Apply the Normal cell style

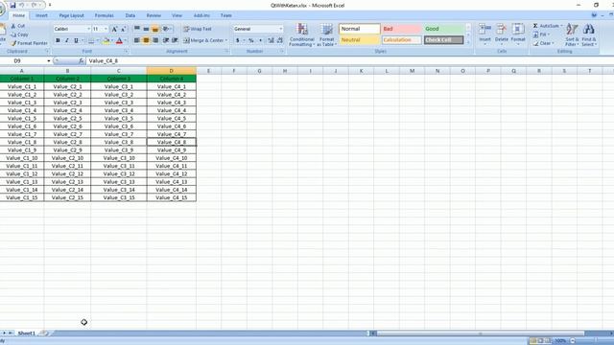[360, 29]
